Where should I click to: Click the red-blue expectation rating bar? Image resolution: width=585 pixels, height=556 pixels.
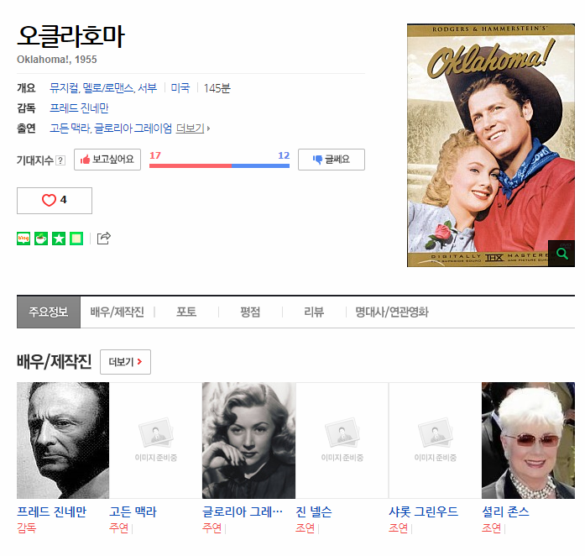click(x=219, y=165)
